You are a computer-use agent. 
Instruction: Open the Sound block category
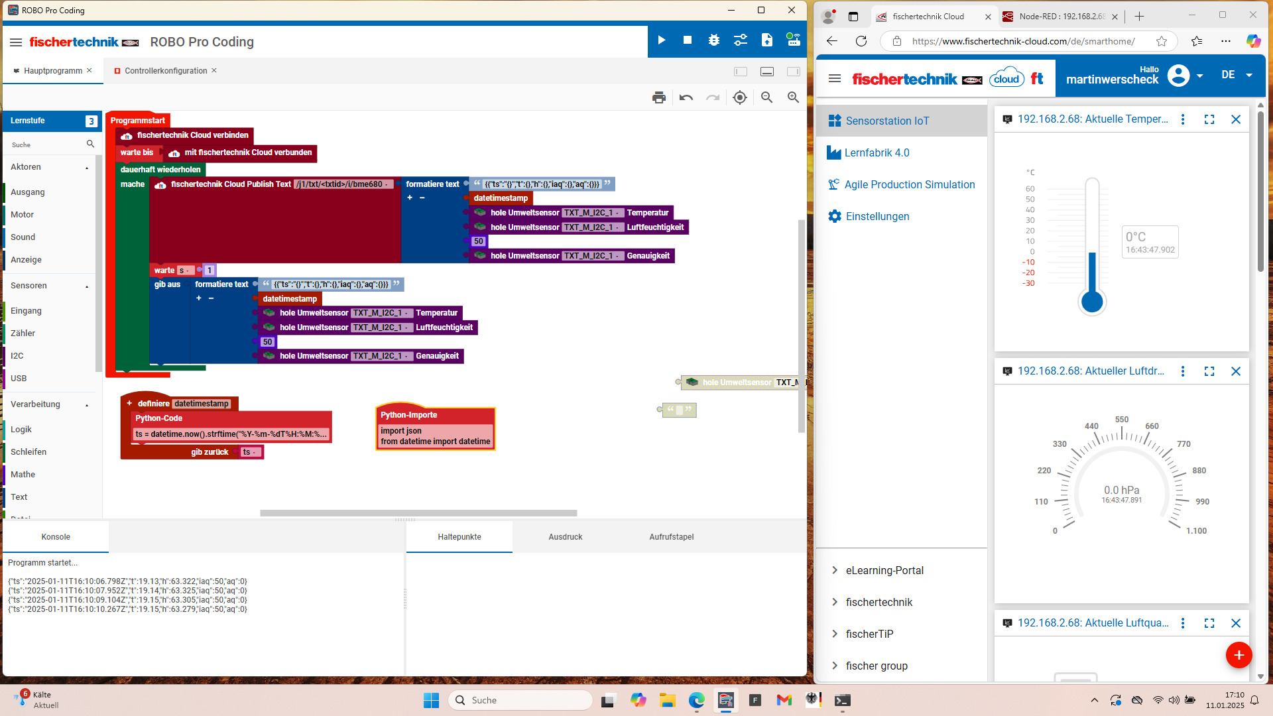tap(23, 237)
